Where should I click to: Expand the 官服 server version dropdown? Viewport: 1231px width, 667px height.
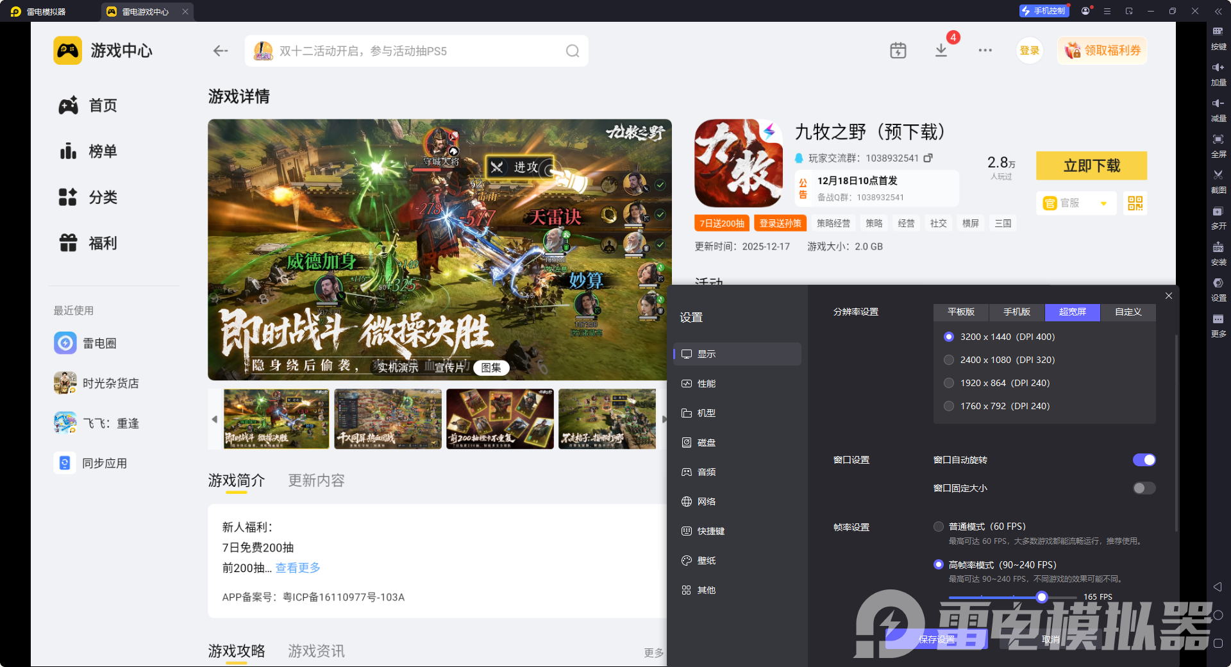pos(1103,203)
